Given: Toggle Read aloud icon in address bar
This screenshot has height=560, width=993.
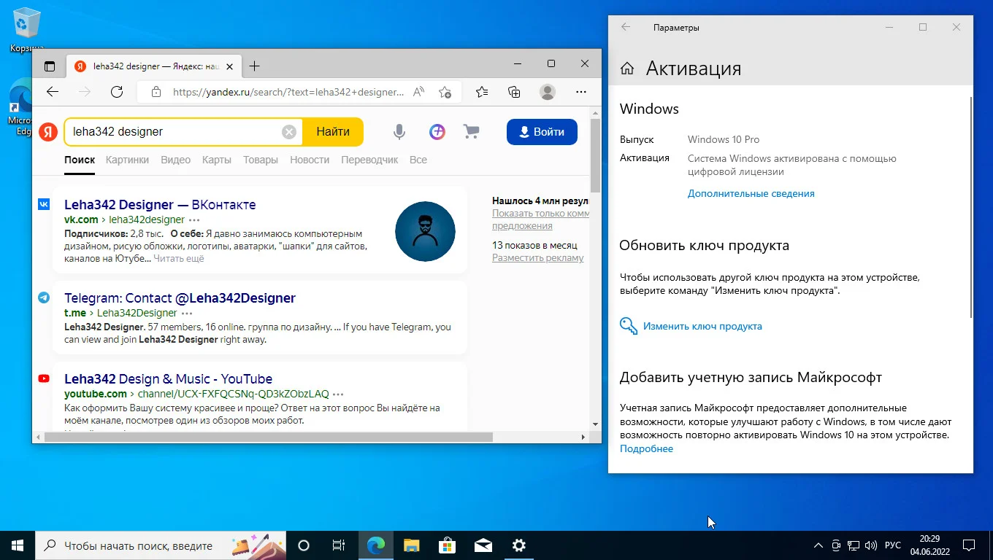Looking at the screenshot, I should pos(419,92).
